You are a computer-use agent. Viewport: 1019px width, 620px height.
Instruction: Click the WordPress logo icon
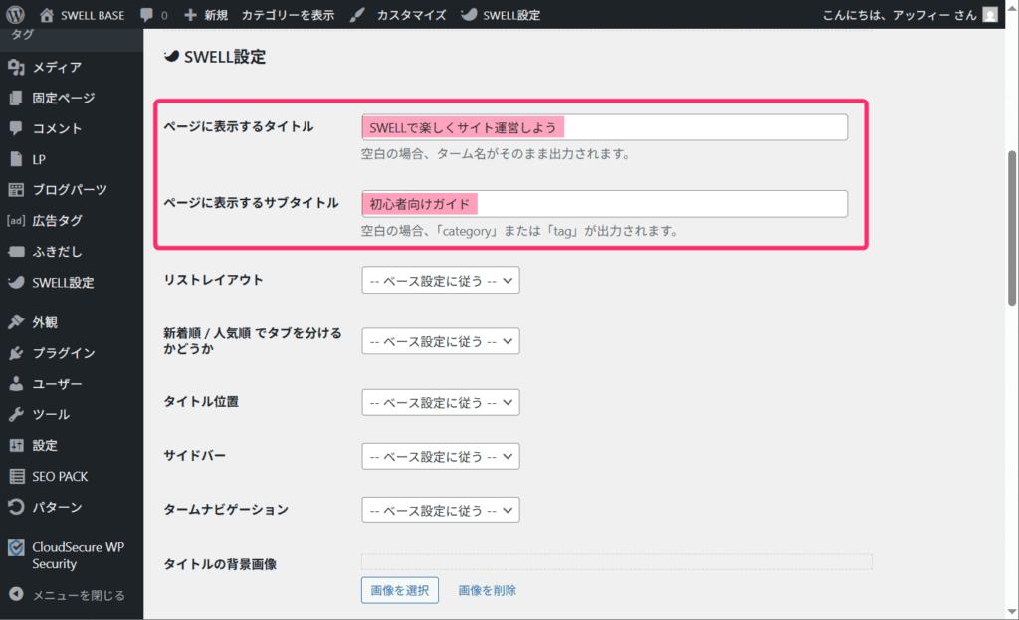15,14
